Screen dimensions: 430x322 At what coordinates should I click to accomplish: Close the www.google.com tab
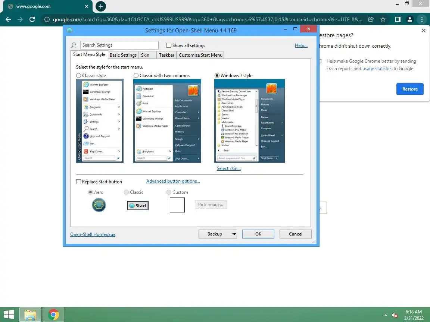86,6
